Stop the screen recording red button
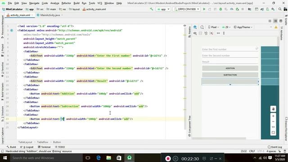The width and height of the screenshot is (288, 162). click(x=168, y=158)
